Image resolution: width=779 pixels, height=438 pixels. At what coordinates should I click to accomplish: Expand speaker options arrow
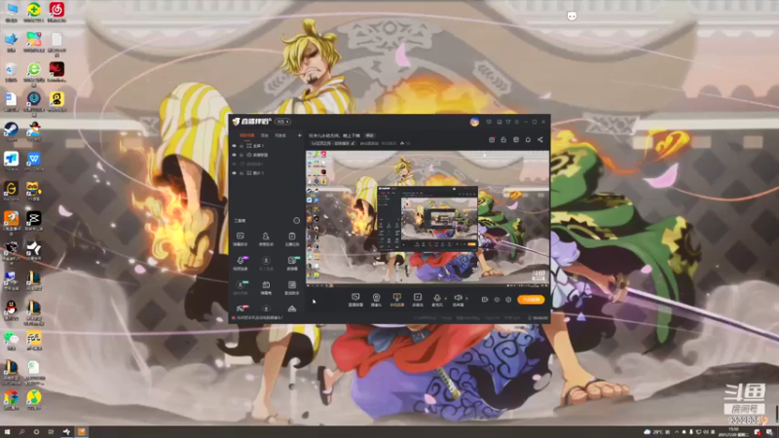pyautogui.click(x=466, y=299)
